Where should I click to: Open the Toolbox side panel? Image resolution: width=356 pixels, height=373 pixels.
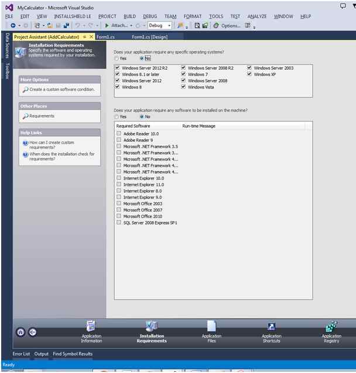[8, 70]
